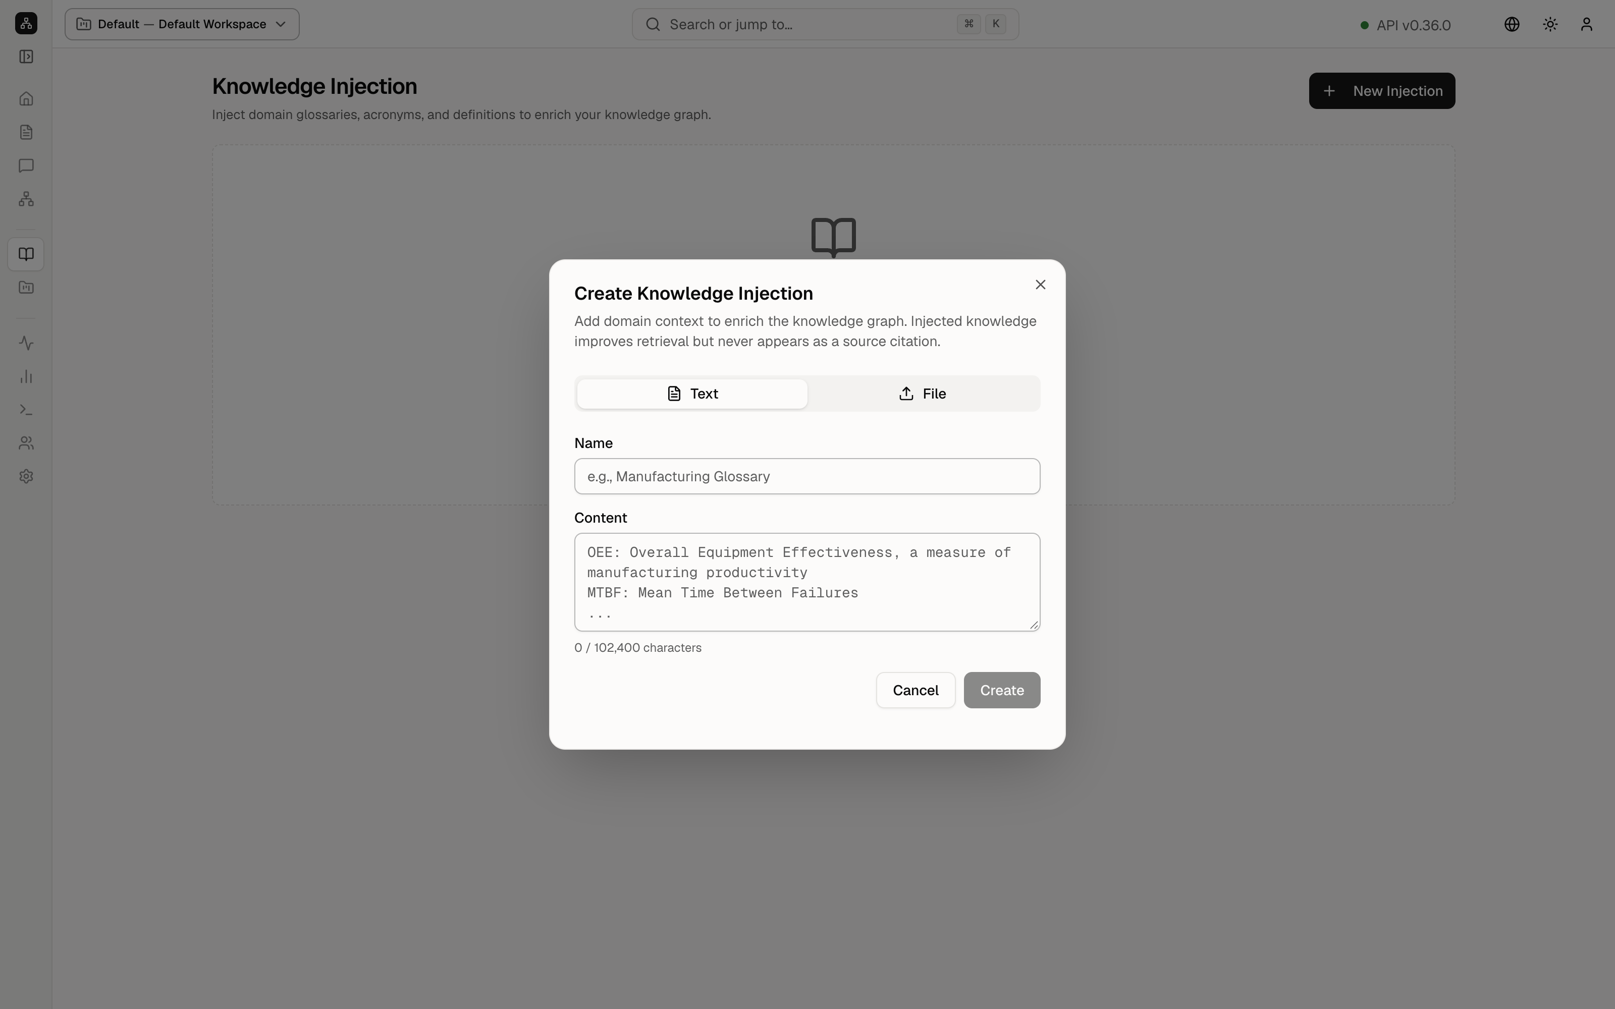This screenshot has height=1009, width=1615.
Task: Open the Graph network sidebar icon
Action: [26, 199]
